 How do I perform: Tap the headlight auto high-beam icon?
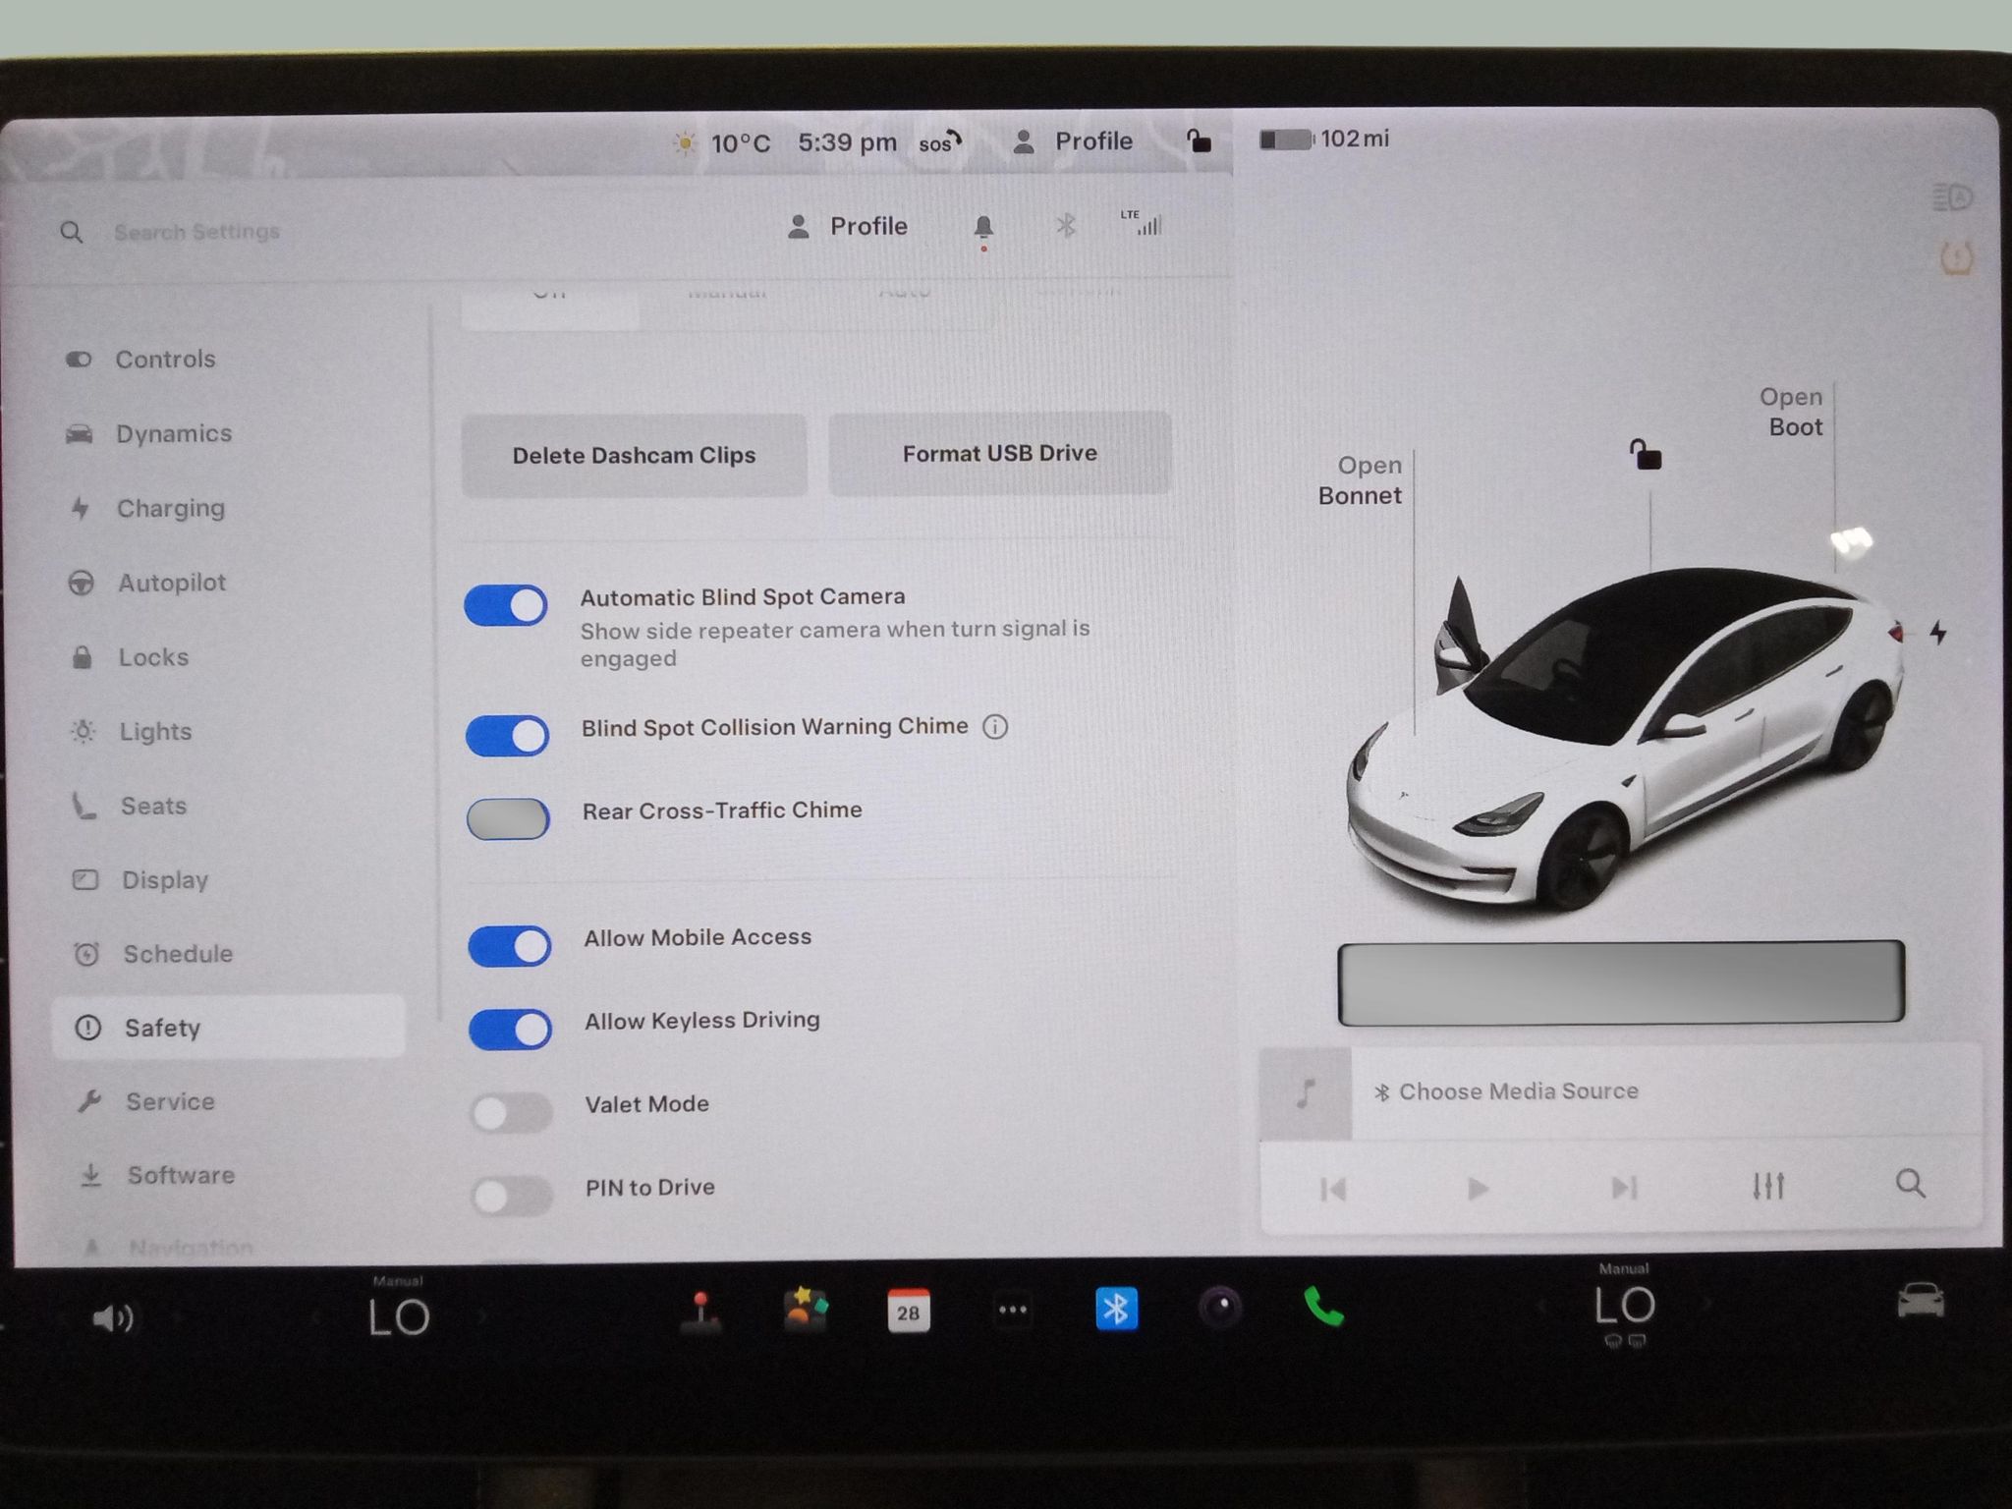point(1953,197)
